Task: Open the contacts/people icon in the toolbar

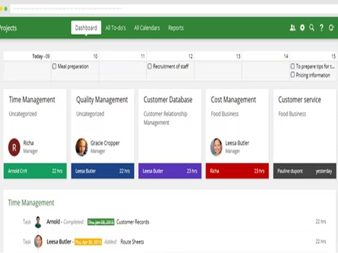Action: [x=293, y=27]
